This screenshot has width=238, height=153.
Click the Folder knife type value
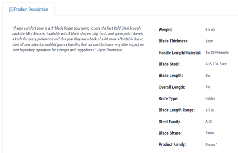coord(210,98)
